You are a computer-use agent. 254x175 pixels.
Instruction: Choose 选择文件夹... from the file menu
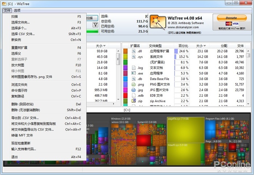(x=21, y=22)
